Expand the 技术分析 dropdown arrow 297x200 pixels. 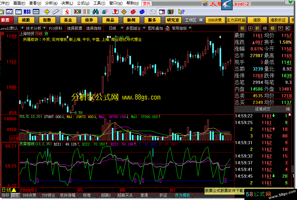(44, 28)
